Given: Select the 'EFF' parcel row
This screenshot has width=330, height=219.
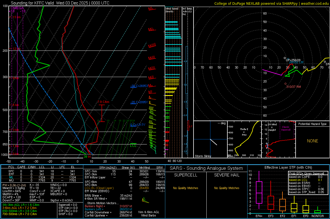Looking at the screenshot, I should (x=42, y=174).
